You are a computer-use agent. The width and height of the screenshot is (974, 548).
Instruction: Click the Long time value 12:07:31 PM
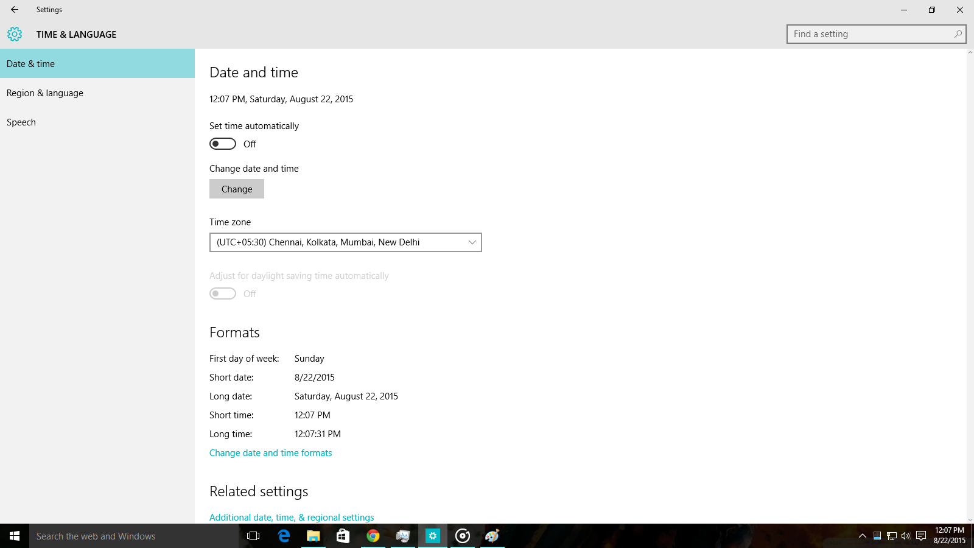(x=318, y=434)
